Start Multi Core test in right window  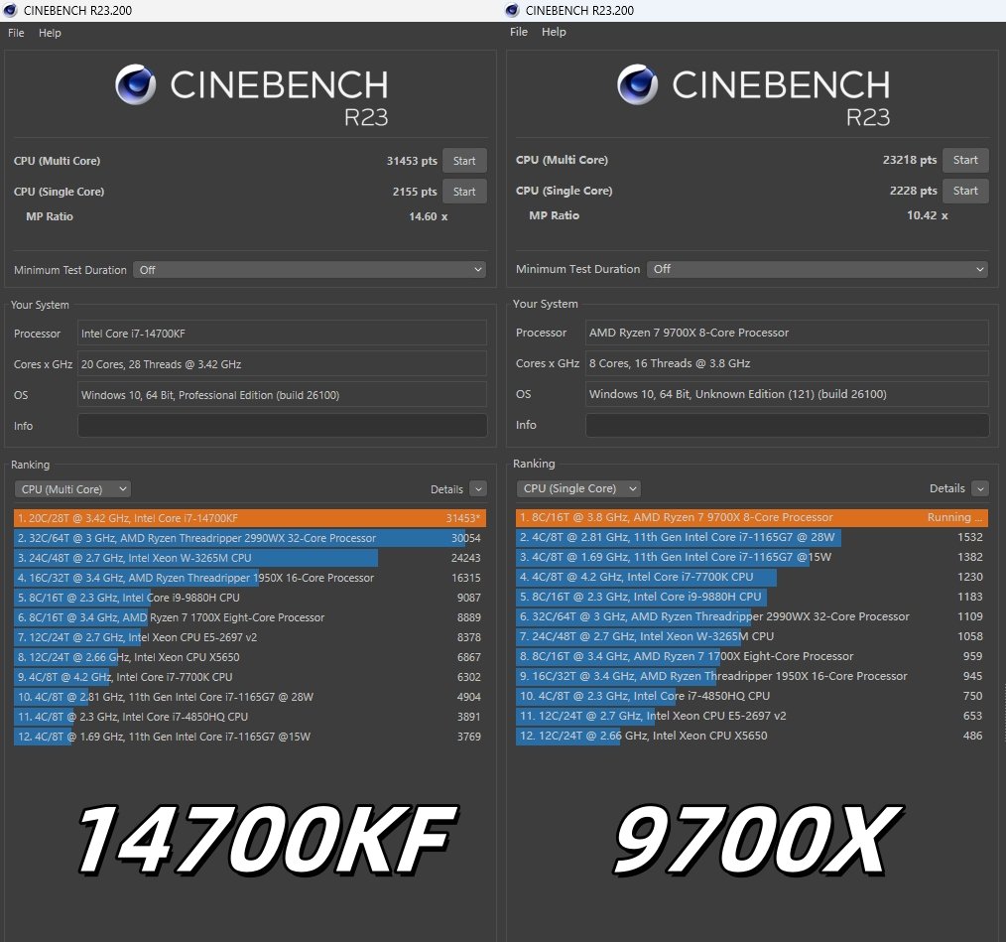point(965,160)
